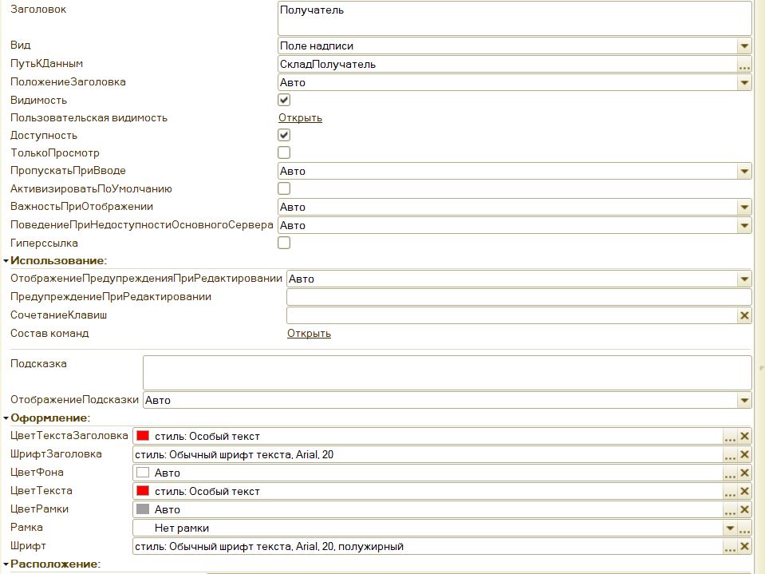Open Пользовательская видимость link
765x574 pixels.
(x=300, y=118)
